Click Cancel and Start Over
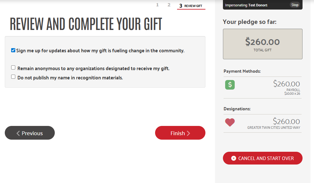Screen dimensions: 314x183 pos(262,158)
